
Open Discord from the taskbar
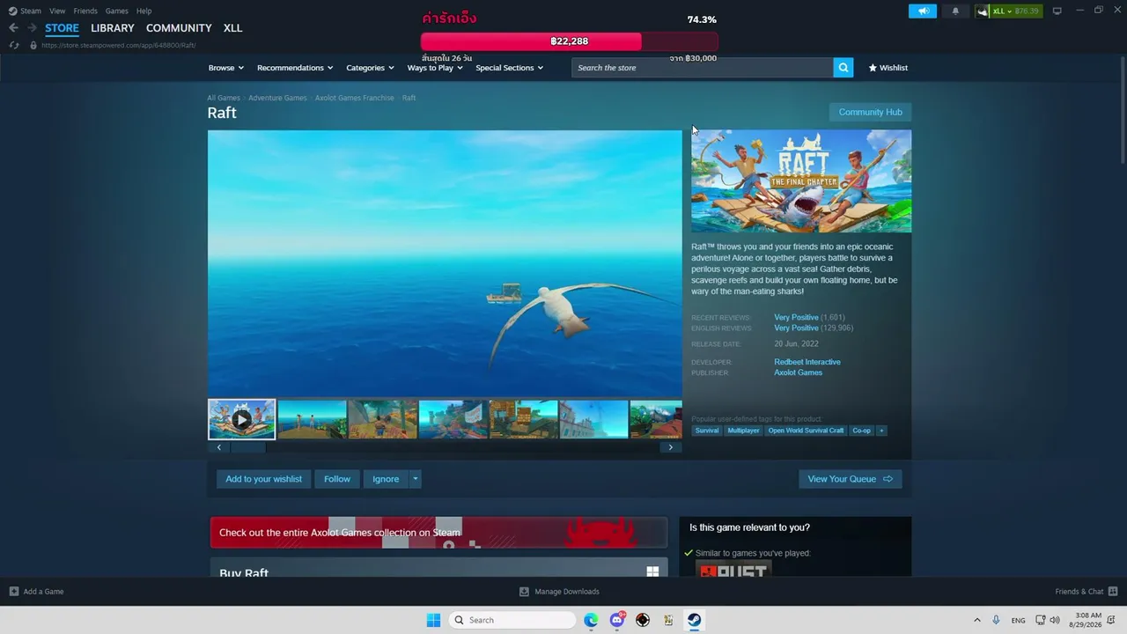[617, 620]
